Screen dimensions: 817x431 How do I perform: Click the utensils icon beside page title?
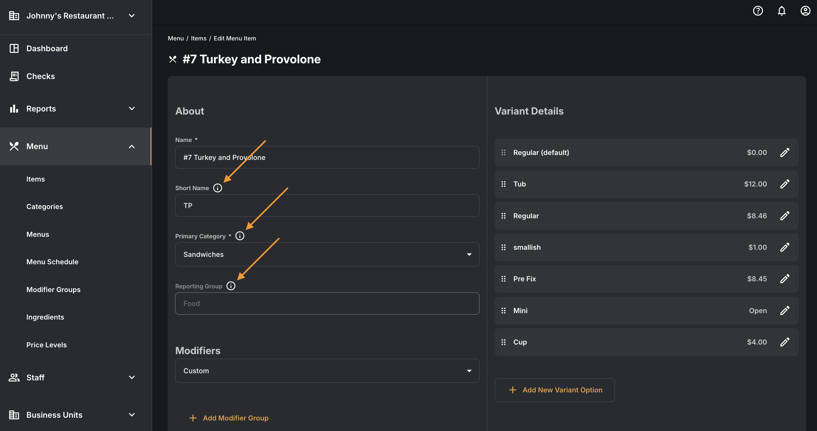(x=172, y=59)
